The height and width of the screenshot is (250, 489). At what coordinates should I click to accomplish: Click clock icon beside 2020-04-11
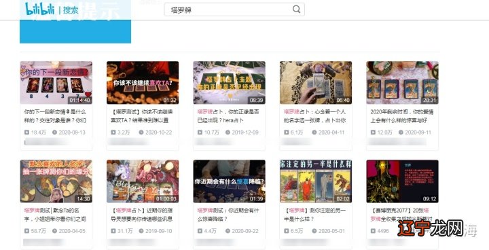coord(314,132)
